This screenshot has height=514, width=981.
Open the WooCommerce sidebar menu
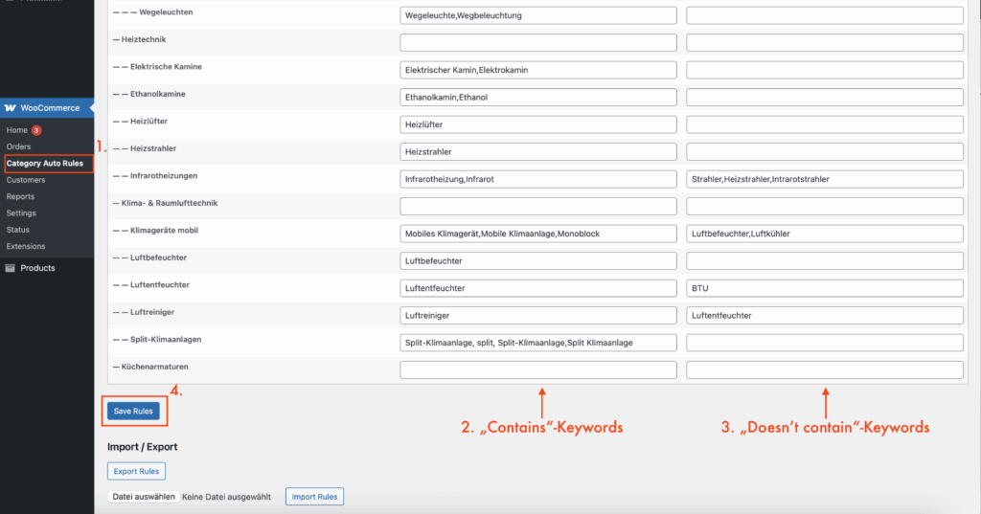click(47, 107)
